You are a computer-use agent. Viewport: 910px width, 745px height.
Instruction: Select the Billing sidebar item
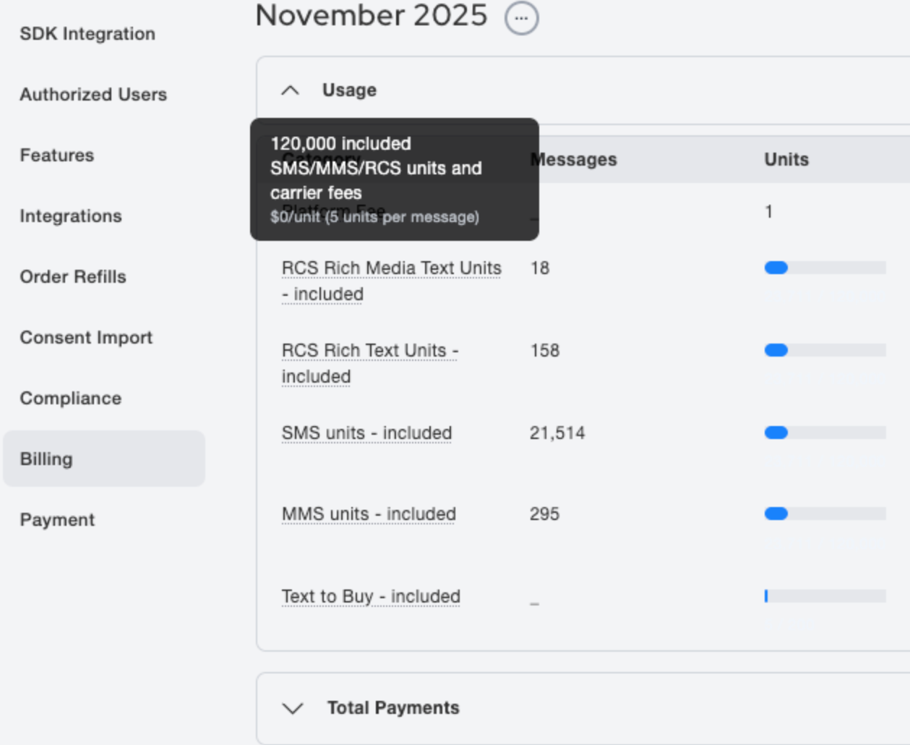point(46,459)
